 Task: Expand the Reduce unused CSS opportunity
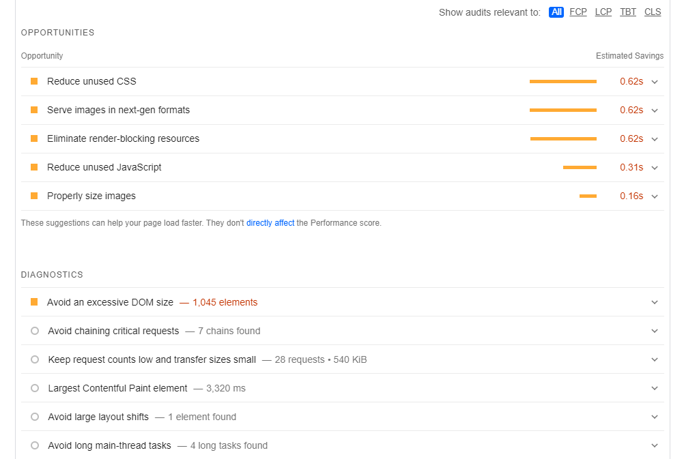[655, 81]
